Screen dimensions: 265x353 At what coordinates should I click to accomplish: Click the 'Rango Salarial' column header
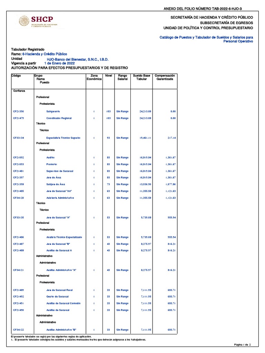tap(122, 77)
